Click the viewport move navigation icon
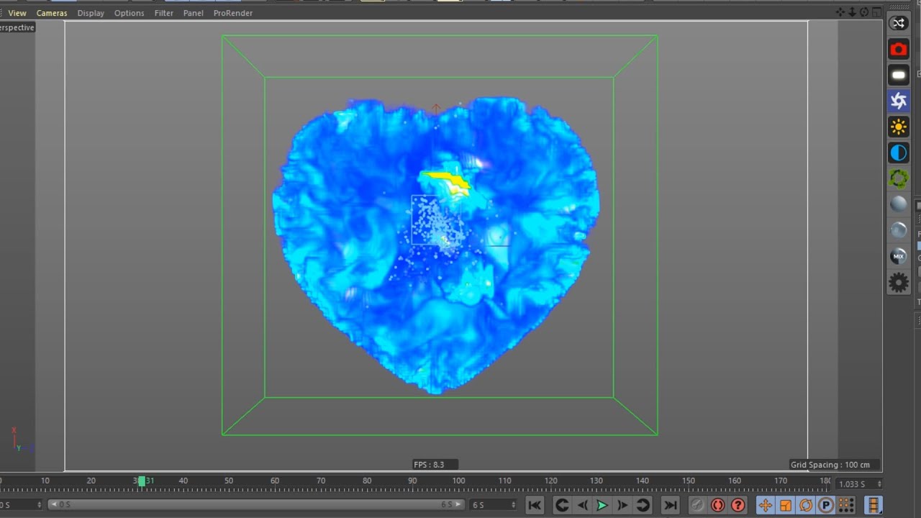This screenshot has height=518, width=921. point(840,12)
